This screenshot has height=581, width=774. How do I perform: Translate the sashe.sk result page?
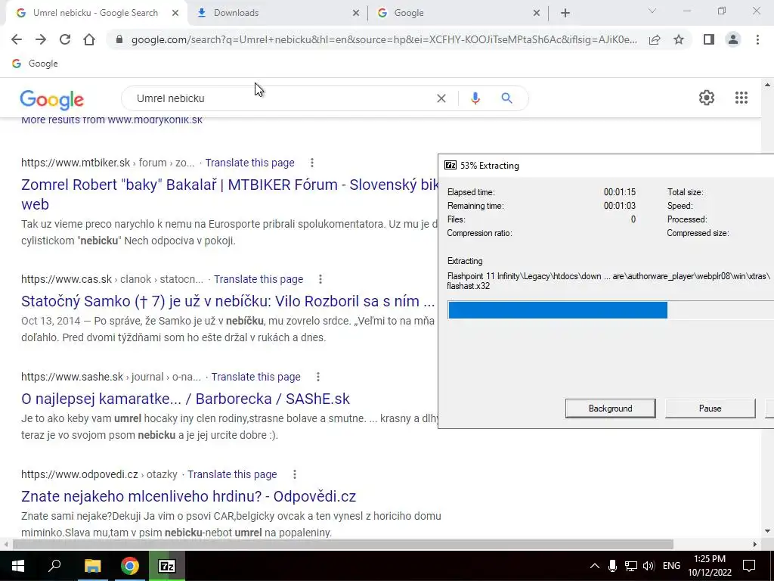coord(255,377)
